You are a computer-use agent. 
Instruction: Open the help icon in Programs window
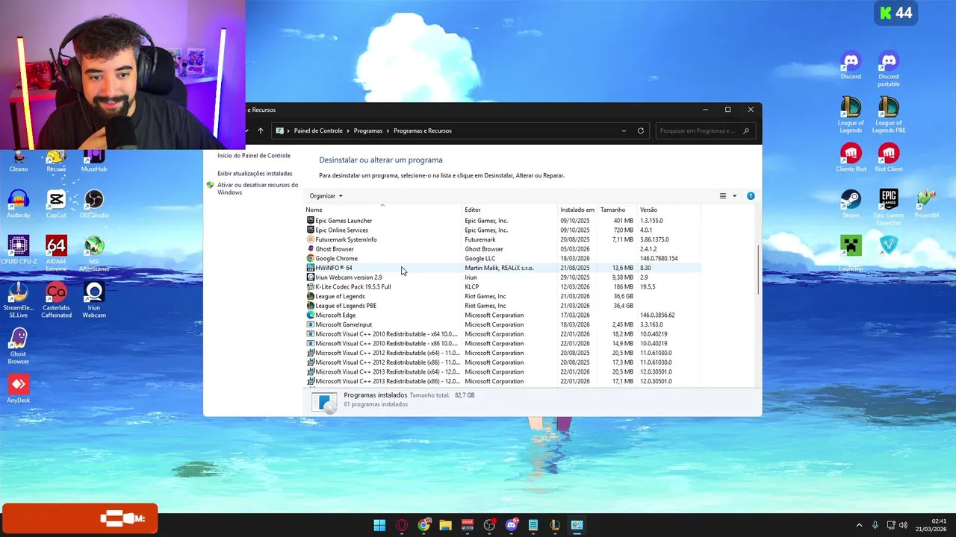[x=751, y=196]
